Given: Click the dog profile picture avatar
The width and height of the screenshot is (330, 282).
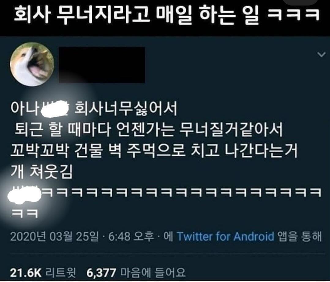Looking at the screenshot, I should 32,64.
